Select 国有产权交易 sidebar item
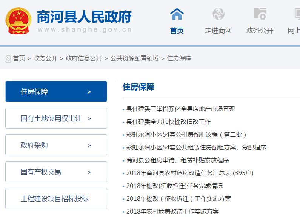The image size is (300, 220). [x=56, y=172]
